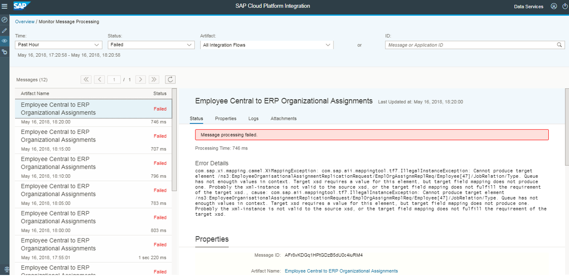Open the Artifact Name link in Properties
Viewport: 569px width, 278px height.
pos(341,271)
